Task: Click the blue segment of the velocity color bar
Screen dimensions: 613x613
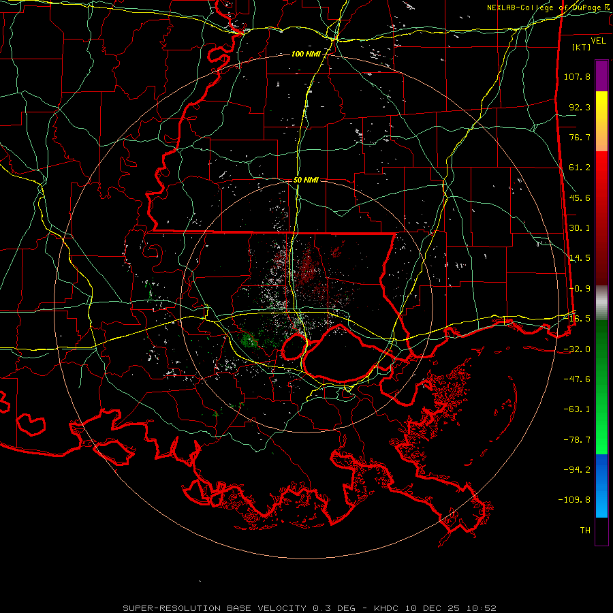Action: [601, 486]
